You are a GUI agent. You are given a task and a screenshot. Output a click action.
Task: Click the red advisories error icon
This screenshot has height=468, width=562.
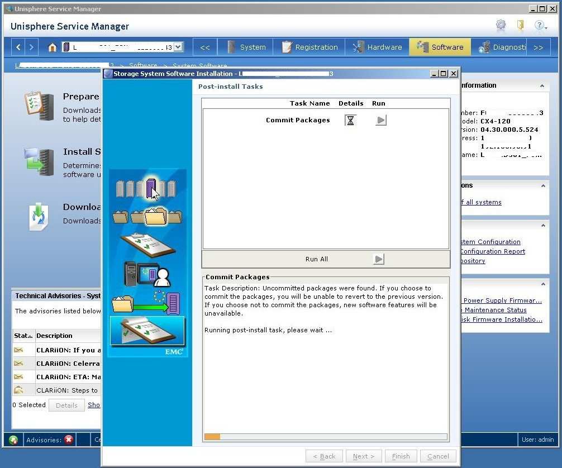(x=69, y=440)
